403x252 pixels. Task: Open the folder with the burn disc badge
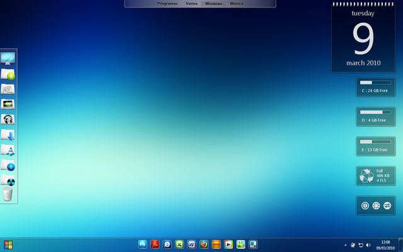[8, 180]
